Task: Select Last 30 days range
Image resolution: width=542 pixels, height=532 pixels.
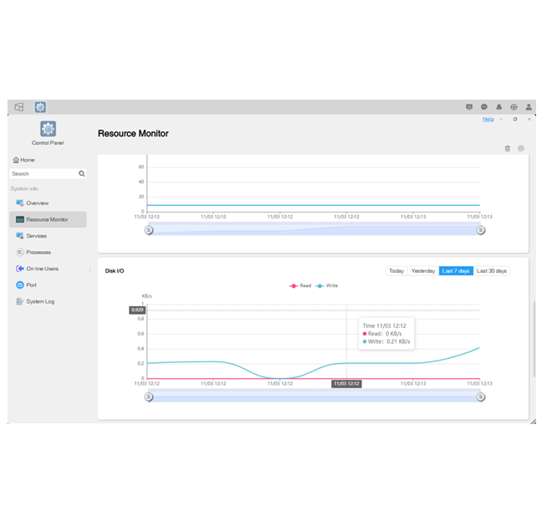Action: point(492,271)
